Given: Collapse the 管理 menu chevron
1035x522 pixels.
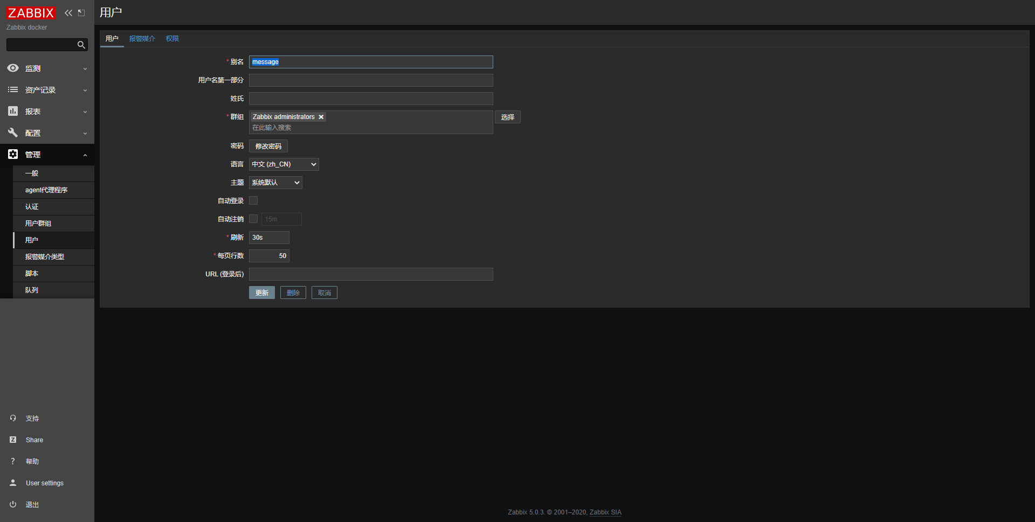Looking at the screenshot, I should click(85, 155).
